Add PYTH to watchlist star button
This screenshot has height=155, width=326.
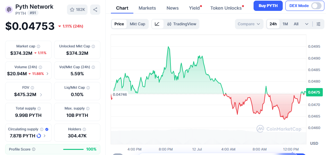coord(77,10)
